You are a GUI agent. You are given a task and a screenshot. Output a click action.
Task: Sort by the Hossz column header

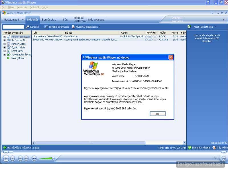[x=174, y=33]
